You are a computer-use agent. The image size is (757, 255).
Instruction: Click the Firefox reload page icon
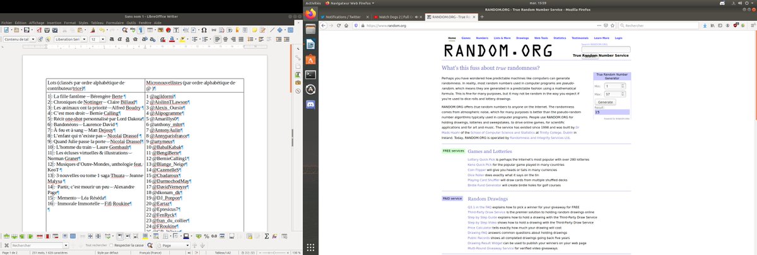(x=338, y=25)
